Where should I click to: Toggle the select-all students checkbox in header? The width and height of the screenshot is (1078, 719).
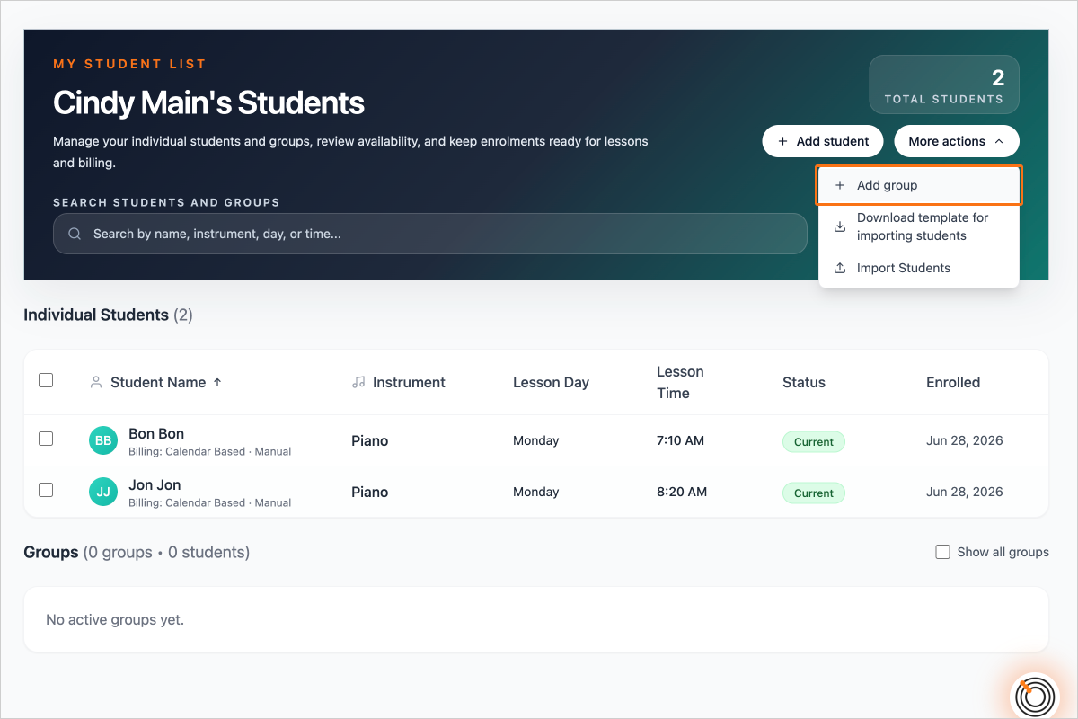[46, 380]
